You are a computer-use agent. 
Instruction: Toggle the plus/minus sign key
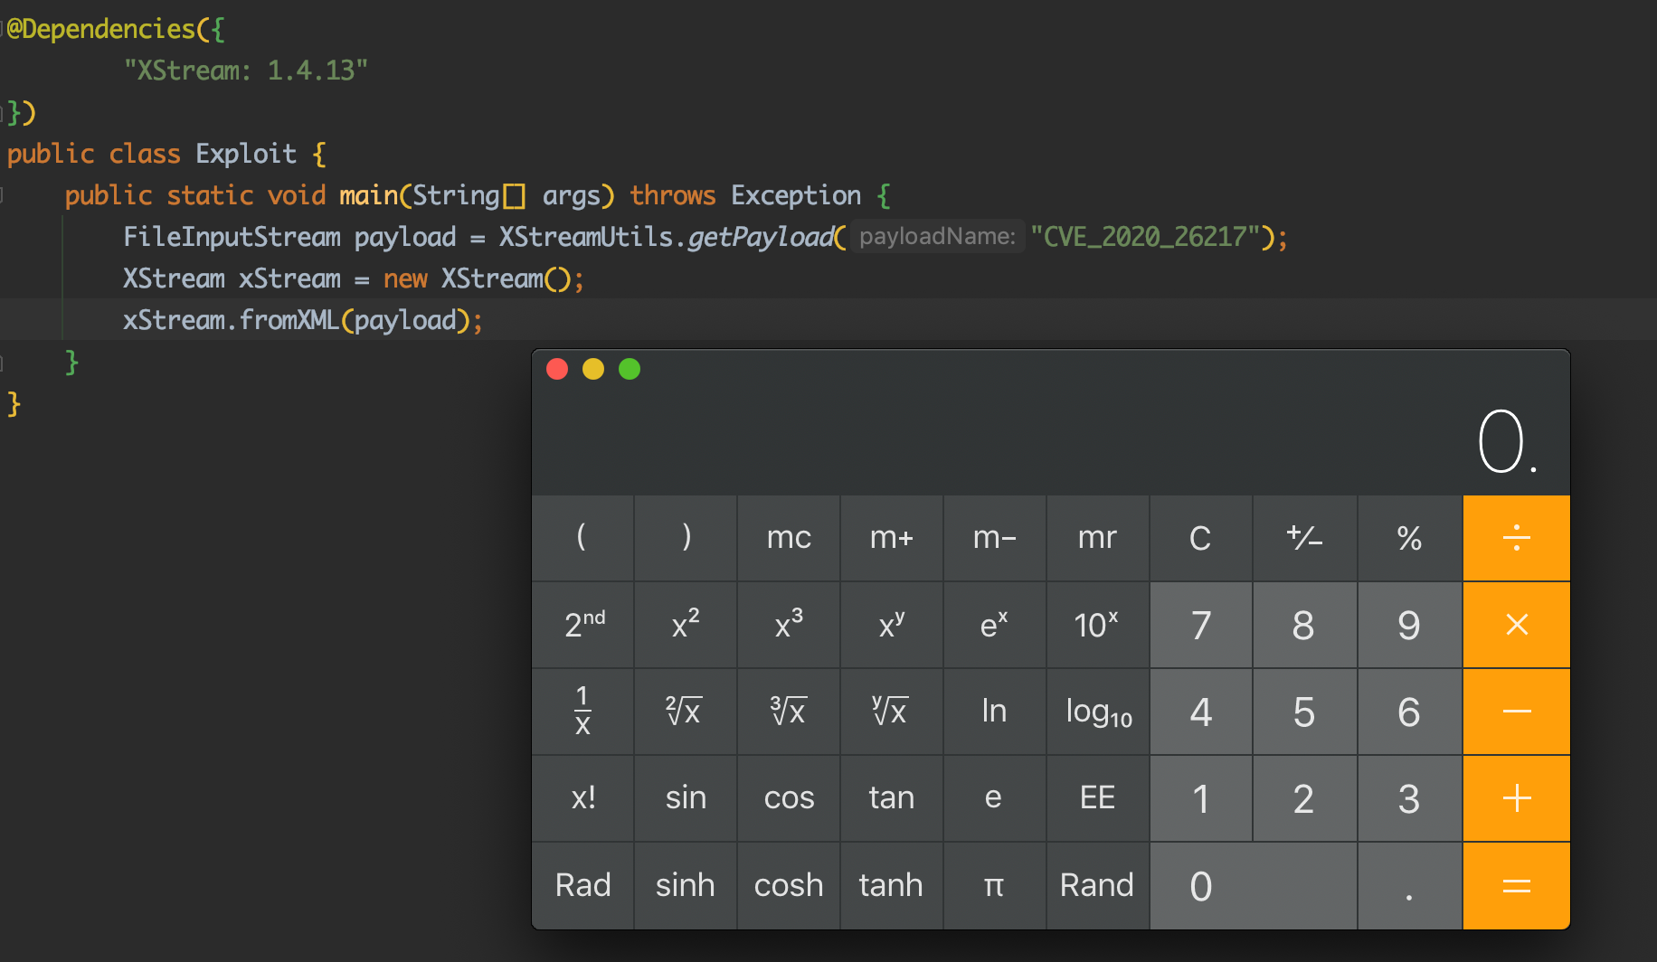pyautogui.click(x=1304, y=538)
